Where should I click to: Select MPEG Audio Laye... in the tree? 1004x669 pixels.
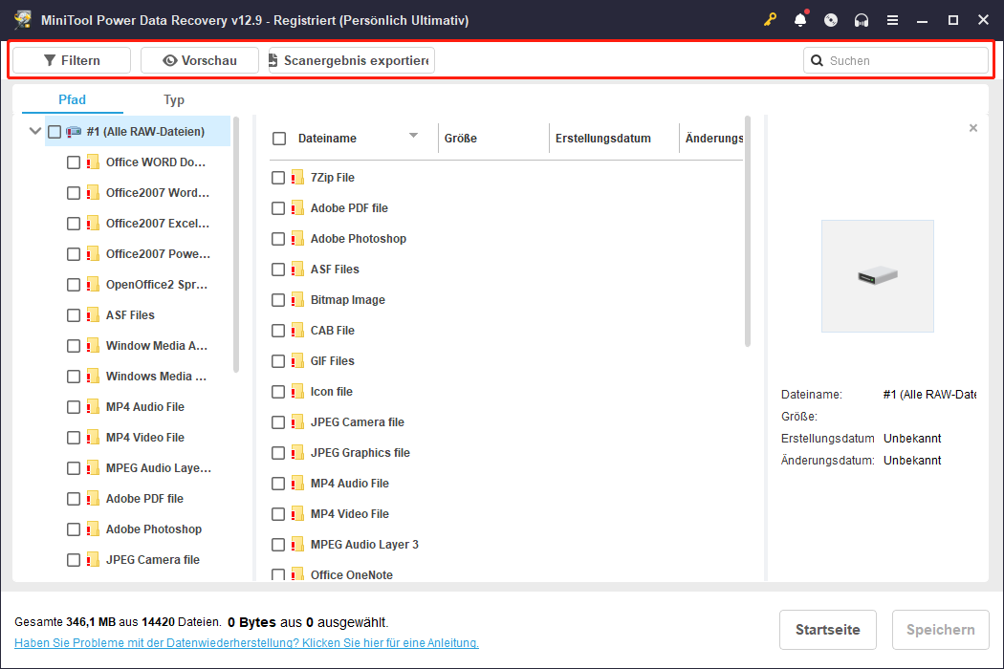tap(158, 468)
